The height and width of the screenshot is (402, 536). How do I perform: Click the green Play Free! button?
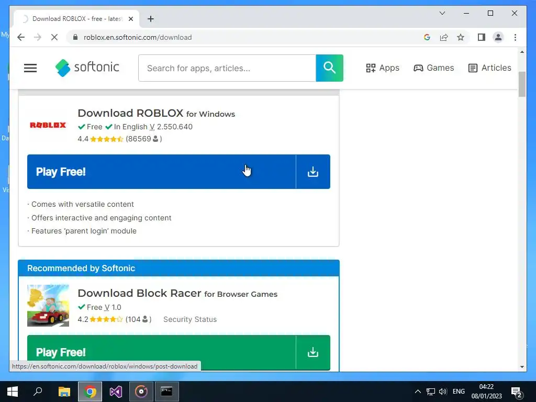tap(161, 352)
